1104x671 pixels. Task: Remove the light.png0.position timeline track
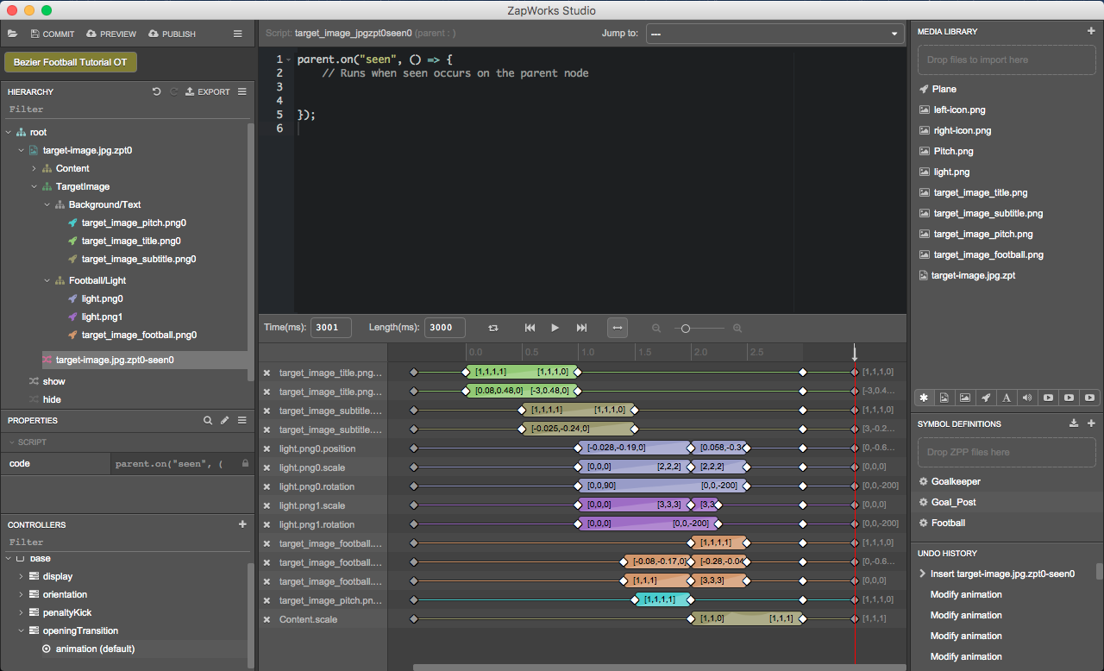pos(267,448)
